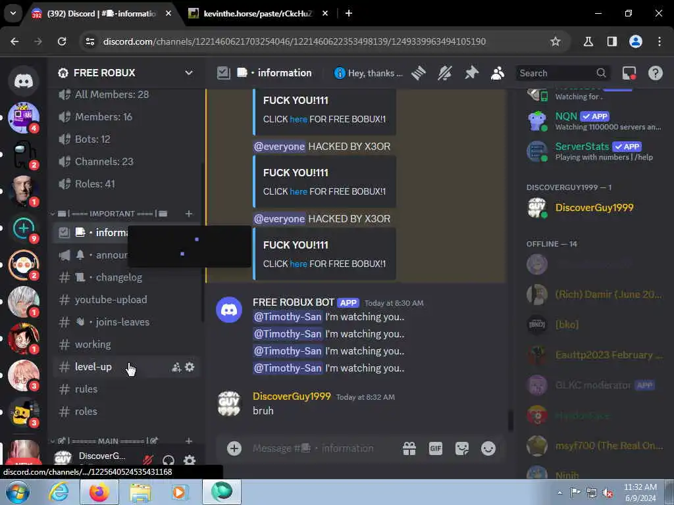Open the changelog channel

click(x=126, y=277)
